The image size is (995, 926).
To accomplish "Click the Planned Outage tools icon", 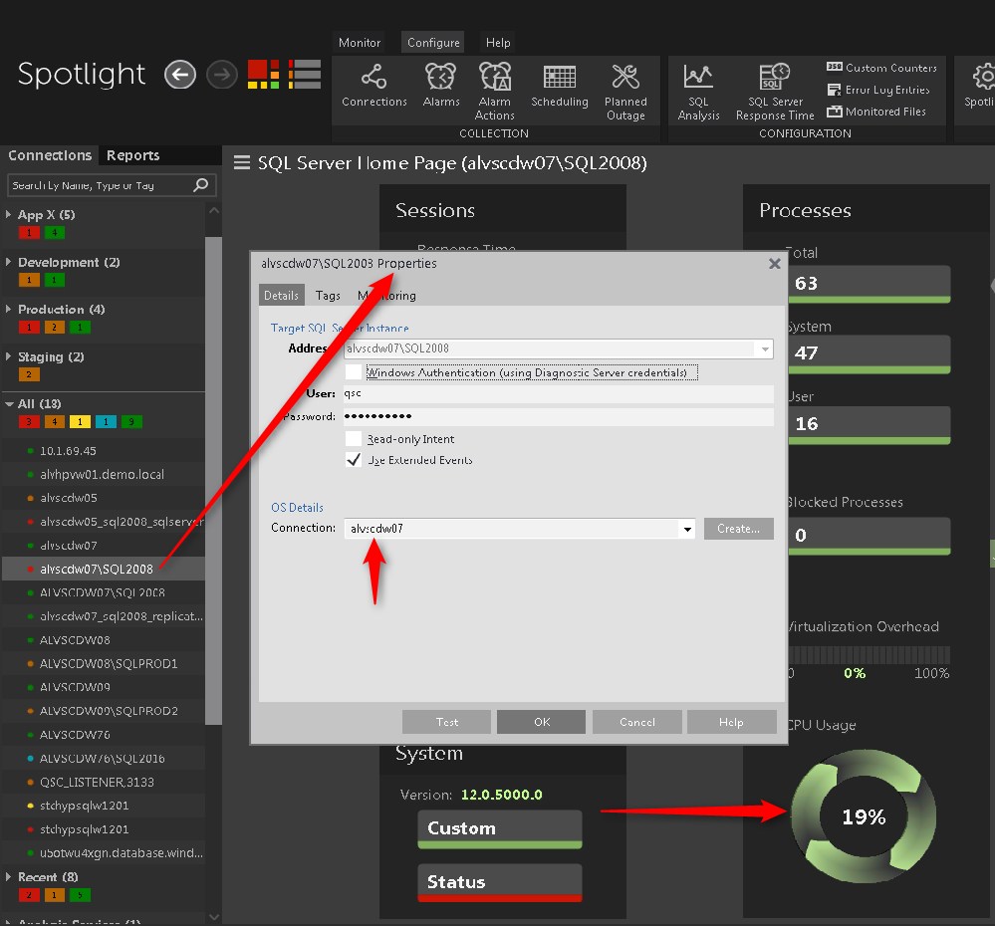I will pos(625,78).
